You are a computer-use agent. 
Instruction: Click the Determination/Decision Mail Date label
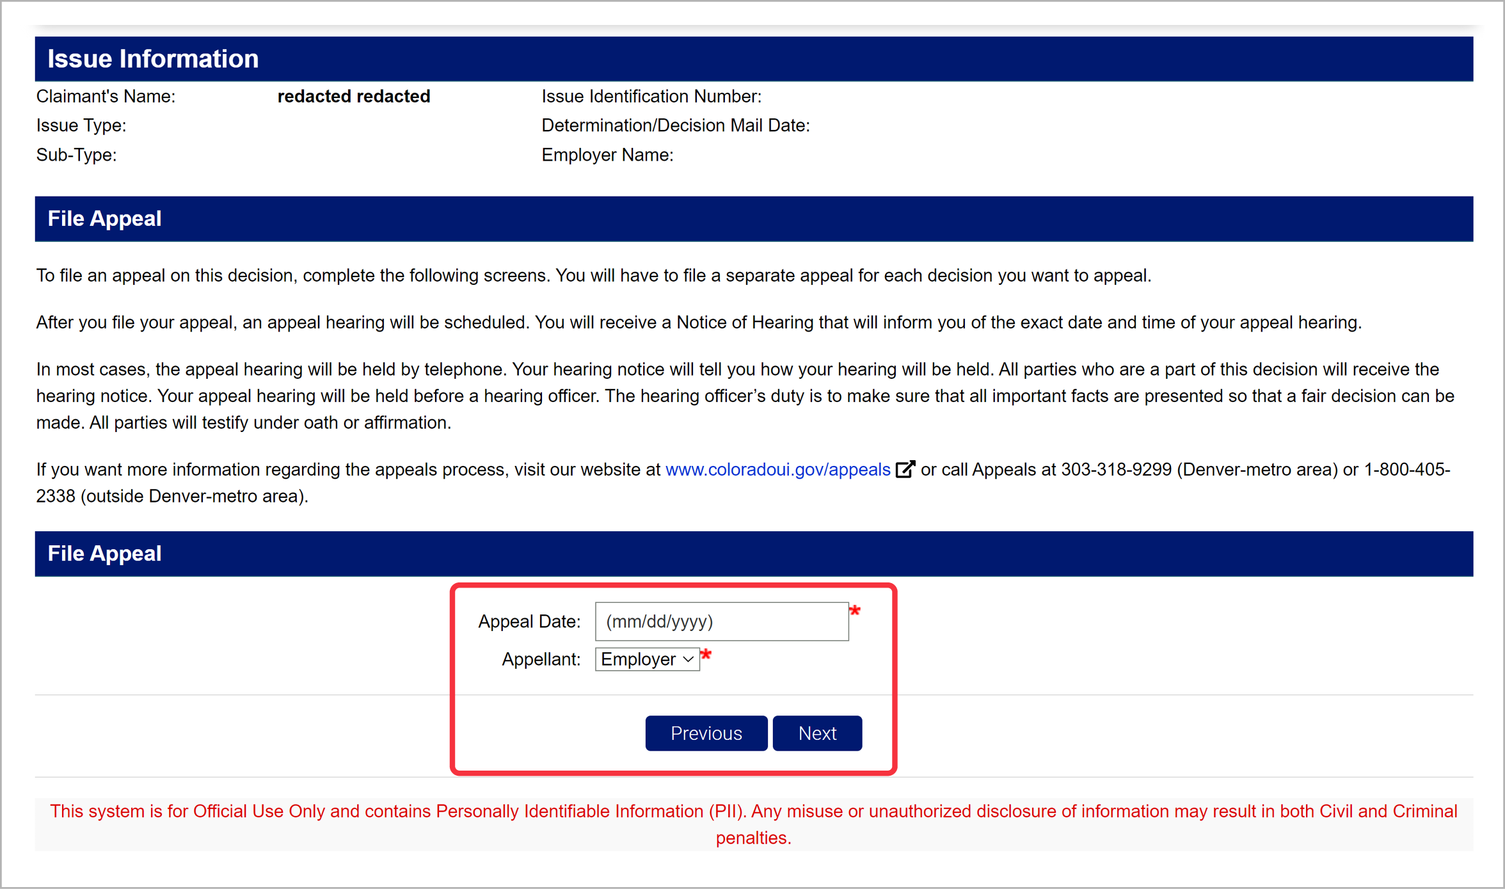tap(675, 125)
